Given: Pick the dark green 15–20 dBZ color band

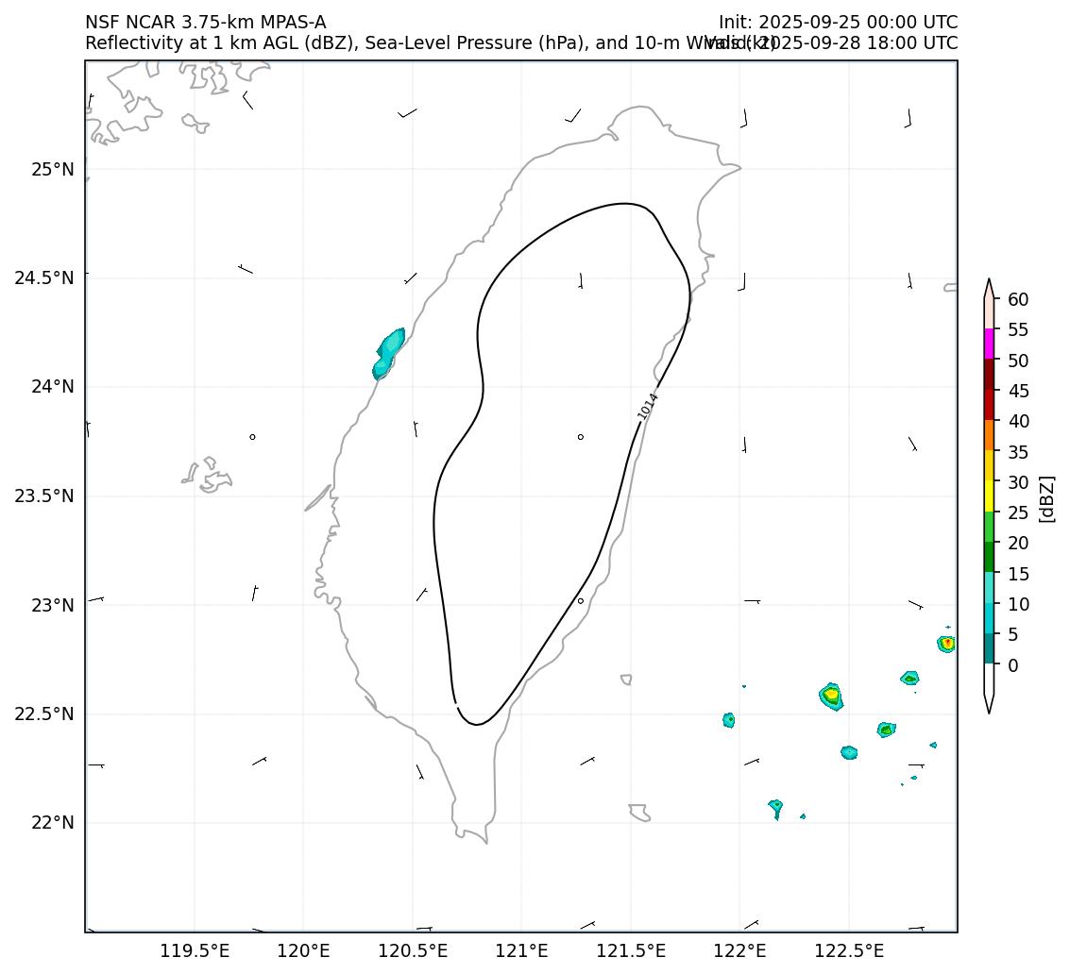Looking at the screenshot, I should 989,557.
